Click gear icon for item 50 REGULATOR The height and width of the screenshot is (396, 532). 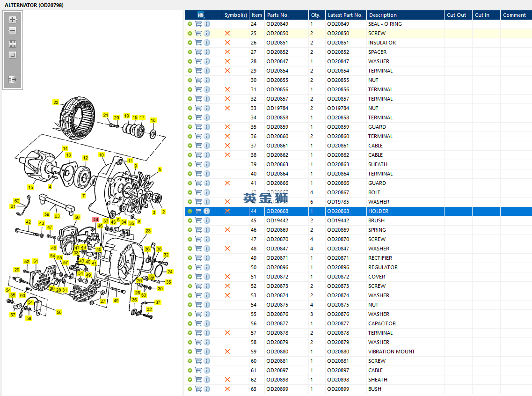coord(190,267)
